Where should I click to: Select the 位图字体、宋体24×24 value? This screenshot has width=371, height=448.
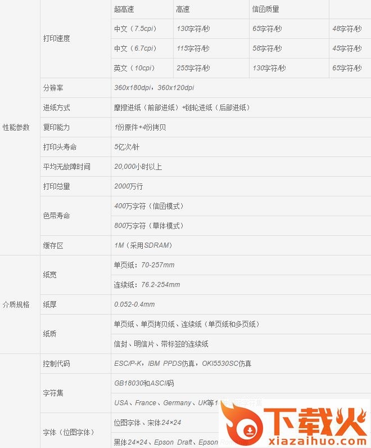[x=147, y=423]
